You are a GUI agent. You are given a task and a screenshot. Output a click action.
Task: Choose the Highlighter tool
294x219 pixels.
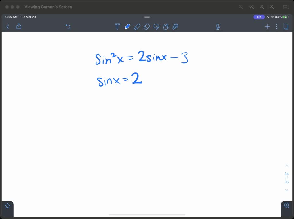(x=137, y=26)
